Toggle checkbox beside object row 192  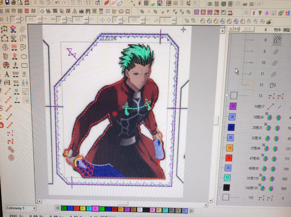coord(219,197)
